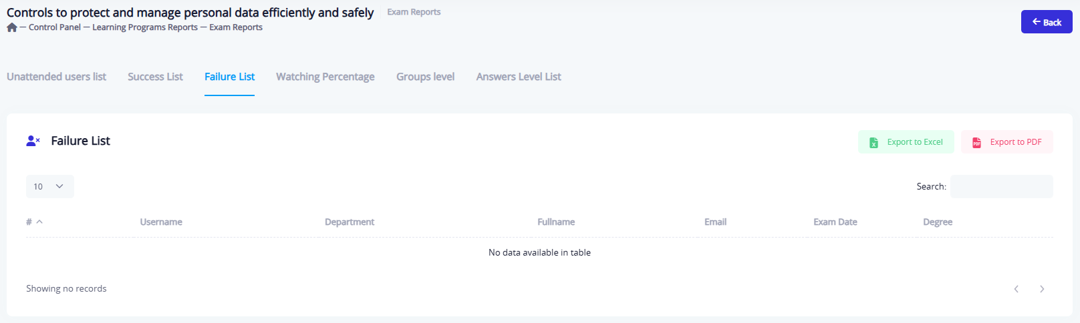
Task: Switch to Groups level tab
Action: [x=425, y=77]
